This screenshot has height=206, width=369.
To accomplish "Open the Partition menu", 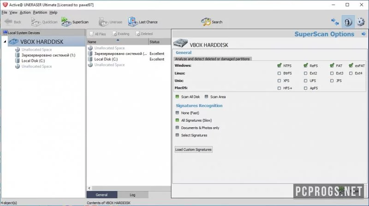I will (x=40, y=12).
